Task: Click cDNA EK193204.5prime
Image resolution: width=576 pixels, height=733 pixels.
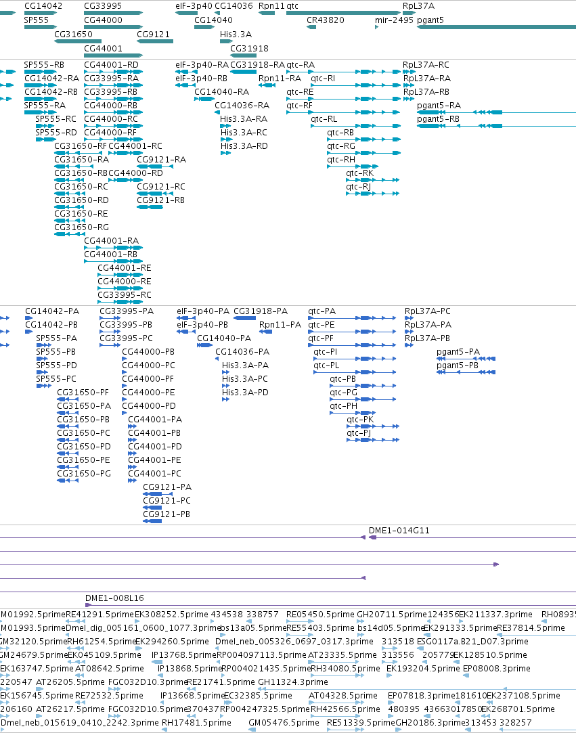Action: point(423,669)
